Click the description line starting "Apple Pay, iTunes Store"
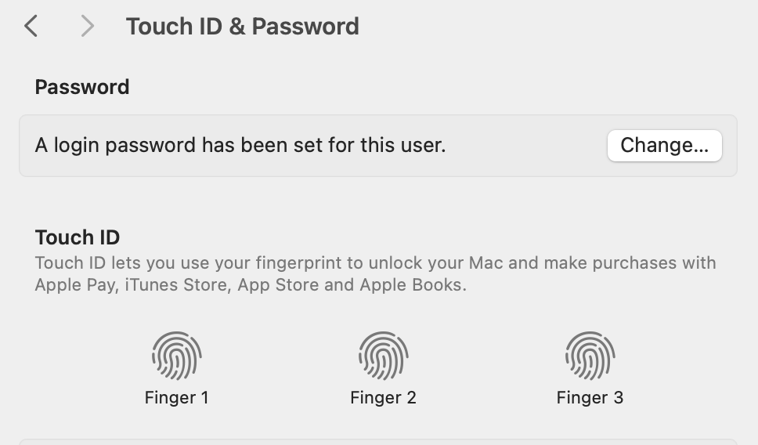 click(251, 285)
